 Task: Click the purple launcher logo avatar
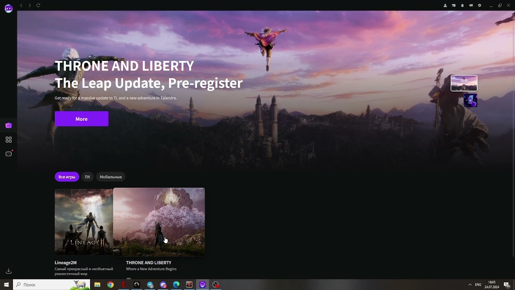coord(8,8)
